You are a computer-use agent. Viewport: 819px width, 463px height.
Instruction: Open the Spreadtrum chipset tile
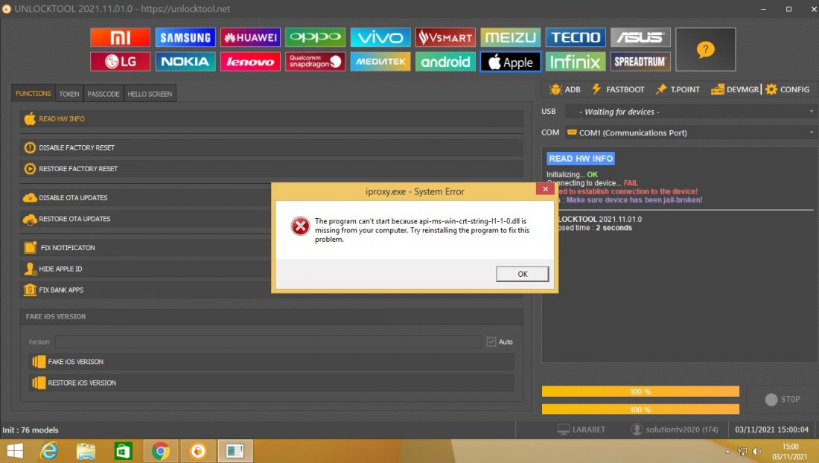[640, 62]
